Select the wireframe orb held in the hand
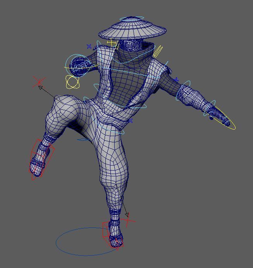This screenshot has width=253, height=268. point(79,67)
